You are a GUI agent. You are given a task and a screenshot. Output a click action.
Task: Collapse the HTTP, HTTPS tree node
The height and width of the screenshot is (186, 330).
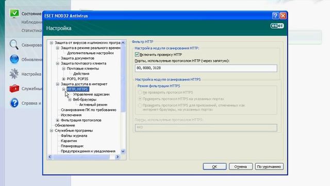[63, 89]
